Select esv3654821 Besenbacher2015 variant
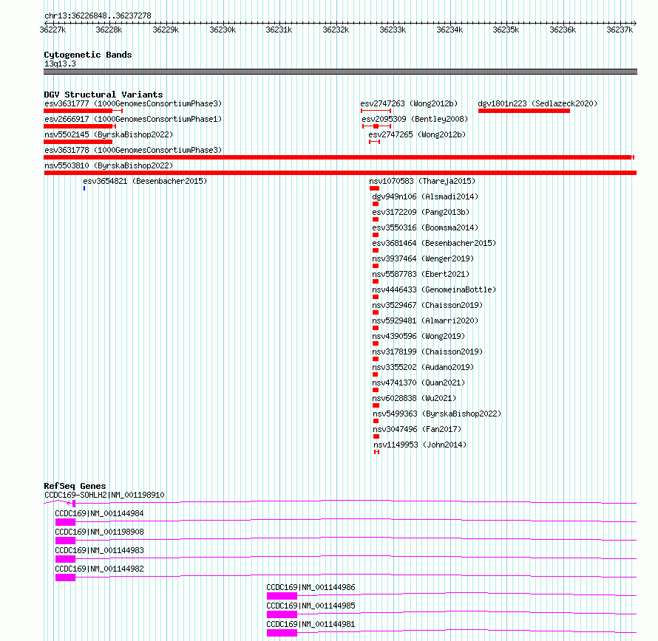 145,181
